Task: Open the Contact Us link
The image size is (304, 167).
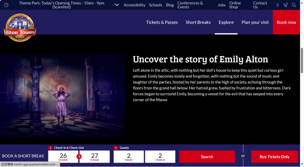Action: 260,5
